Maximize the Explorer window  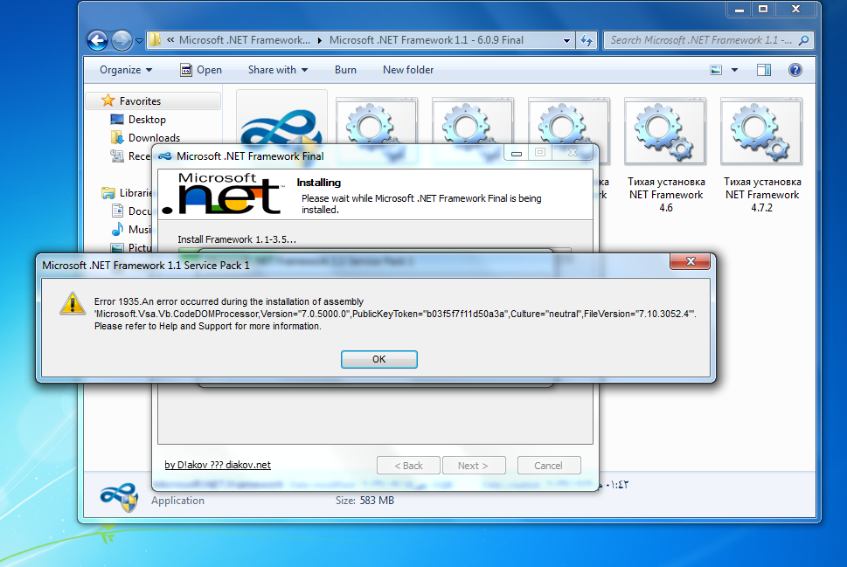click(763, 9)
